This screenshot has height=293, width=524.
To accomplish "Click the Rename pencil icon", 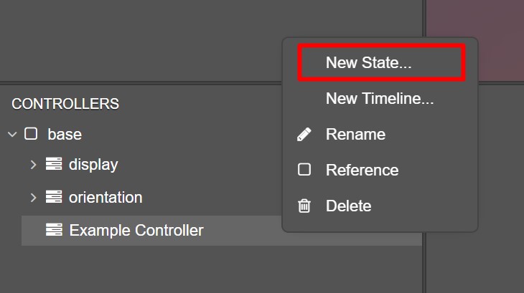I will [x=304, y=135].
